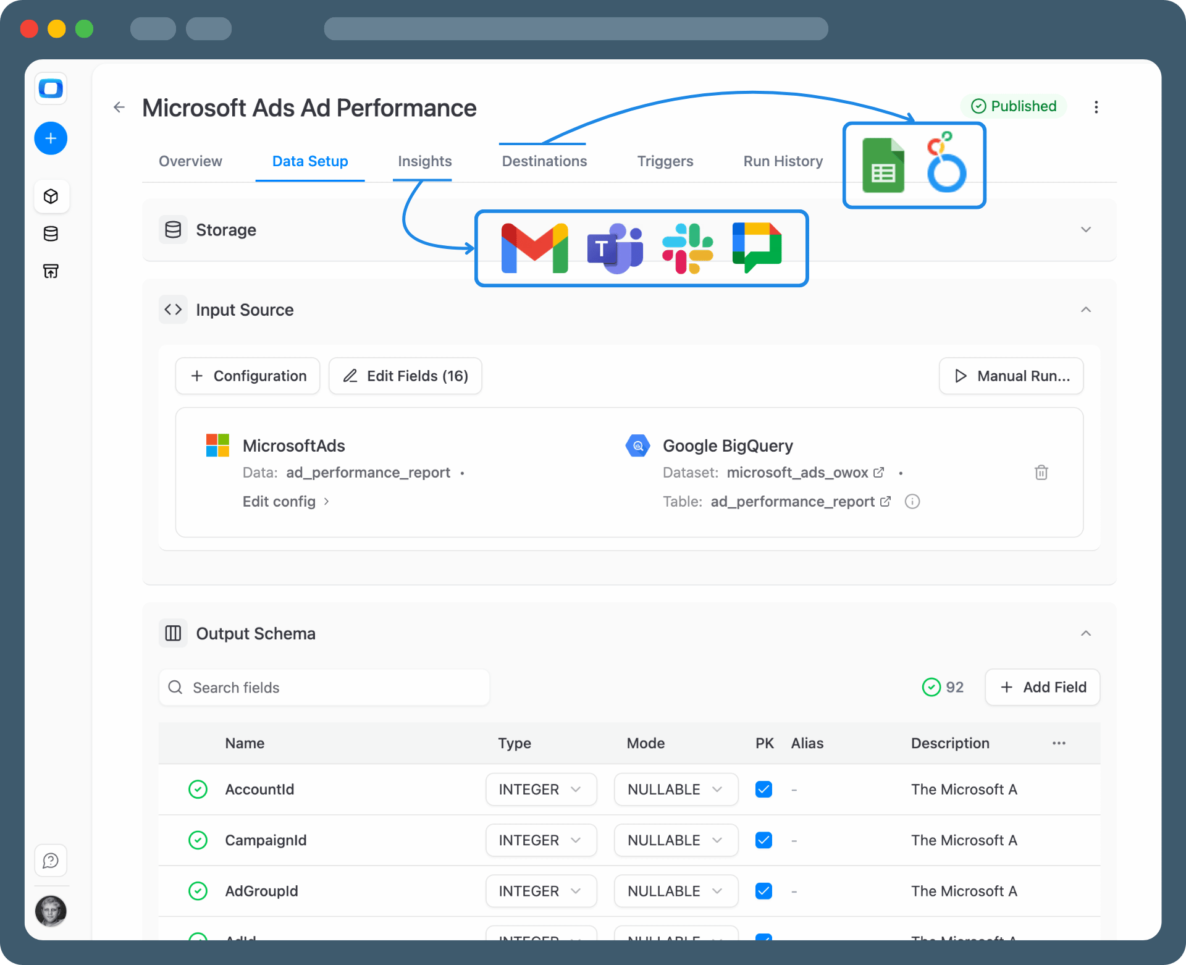Click the Manual Run button
Viewport: 1186px width, 965px height.
tap(1011, 376)
